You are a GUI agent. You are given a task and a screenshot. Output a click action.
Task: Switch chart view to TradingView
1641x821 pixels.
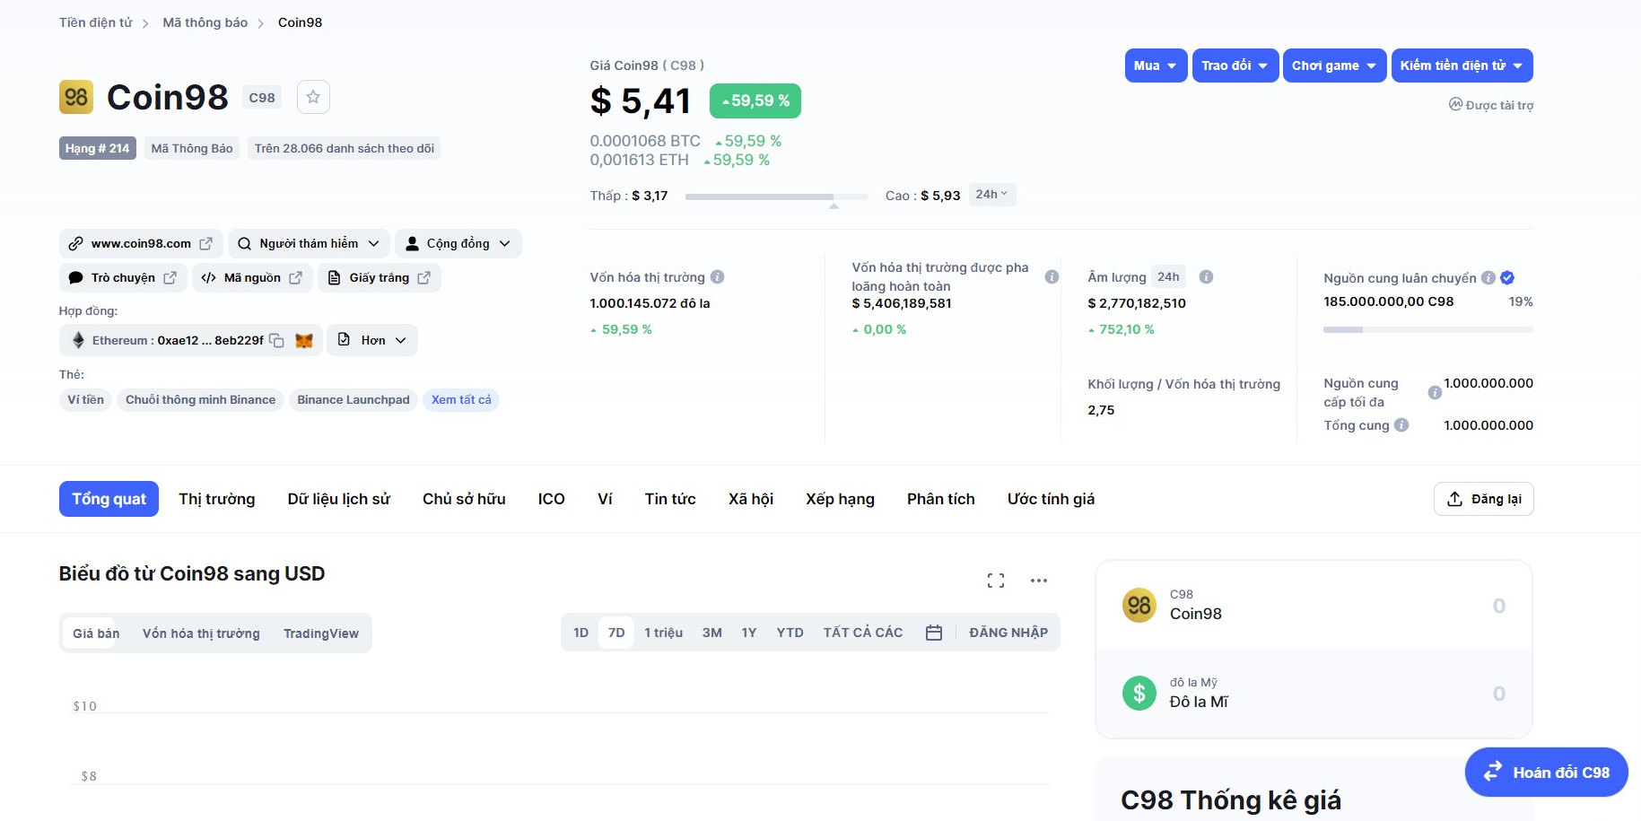point(321,633)
